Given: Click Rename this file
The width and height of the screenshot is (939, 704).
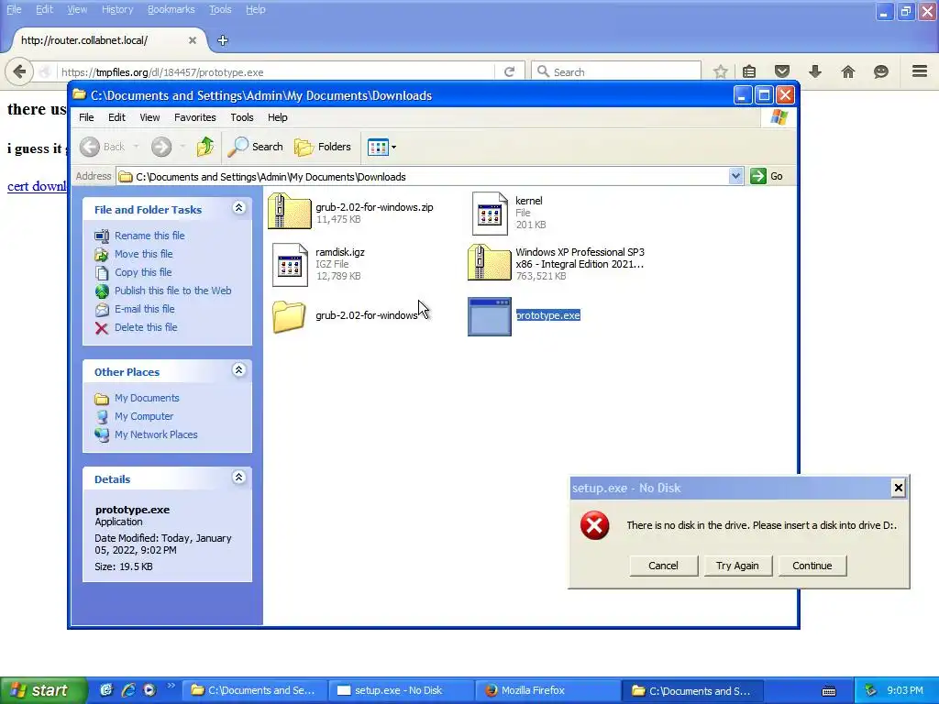Looking at the screenshot, I should click(149, 236).
